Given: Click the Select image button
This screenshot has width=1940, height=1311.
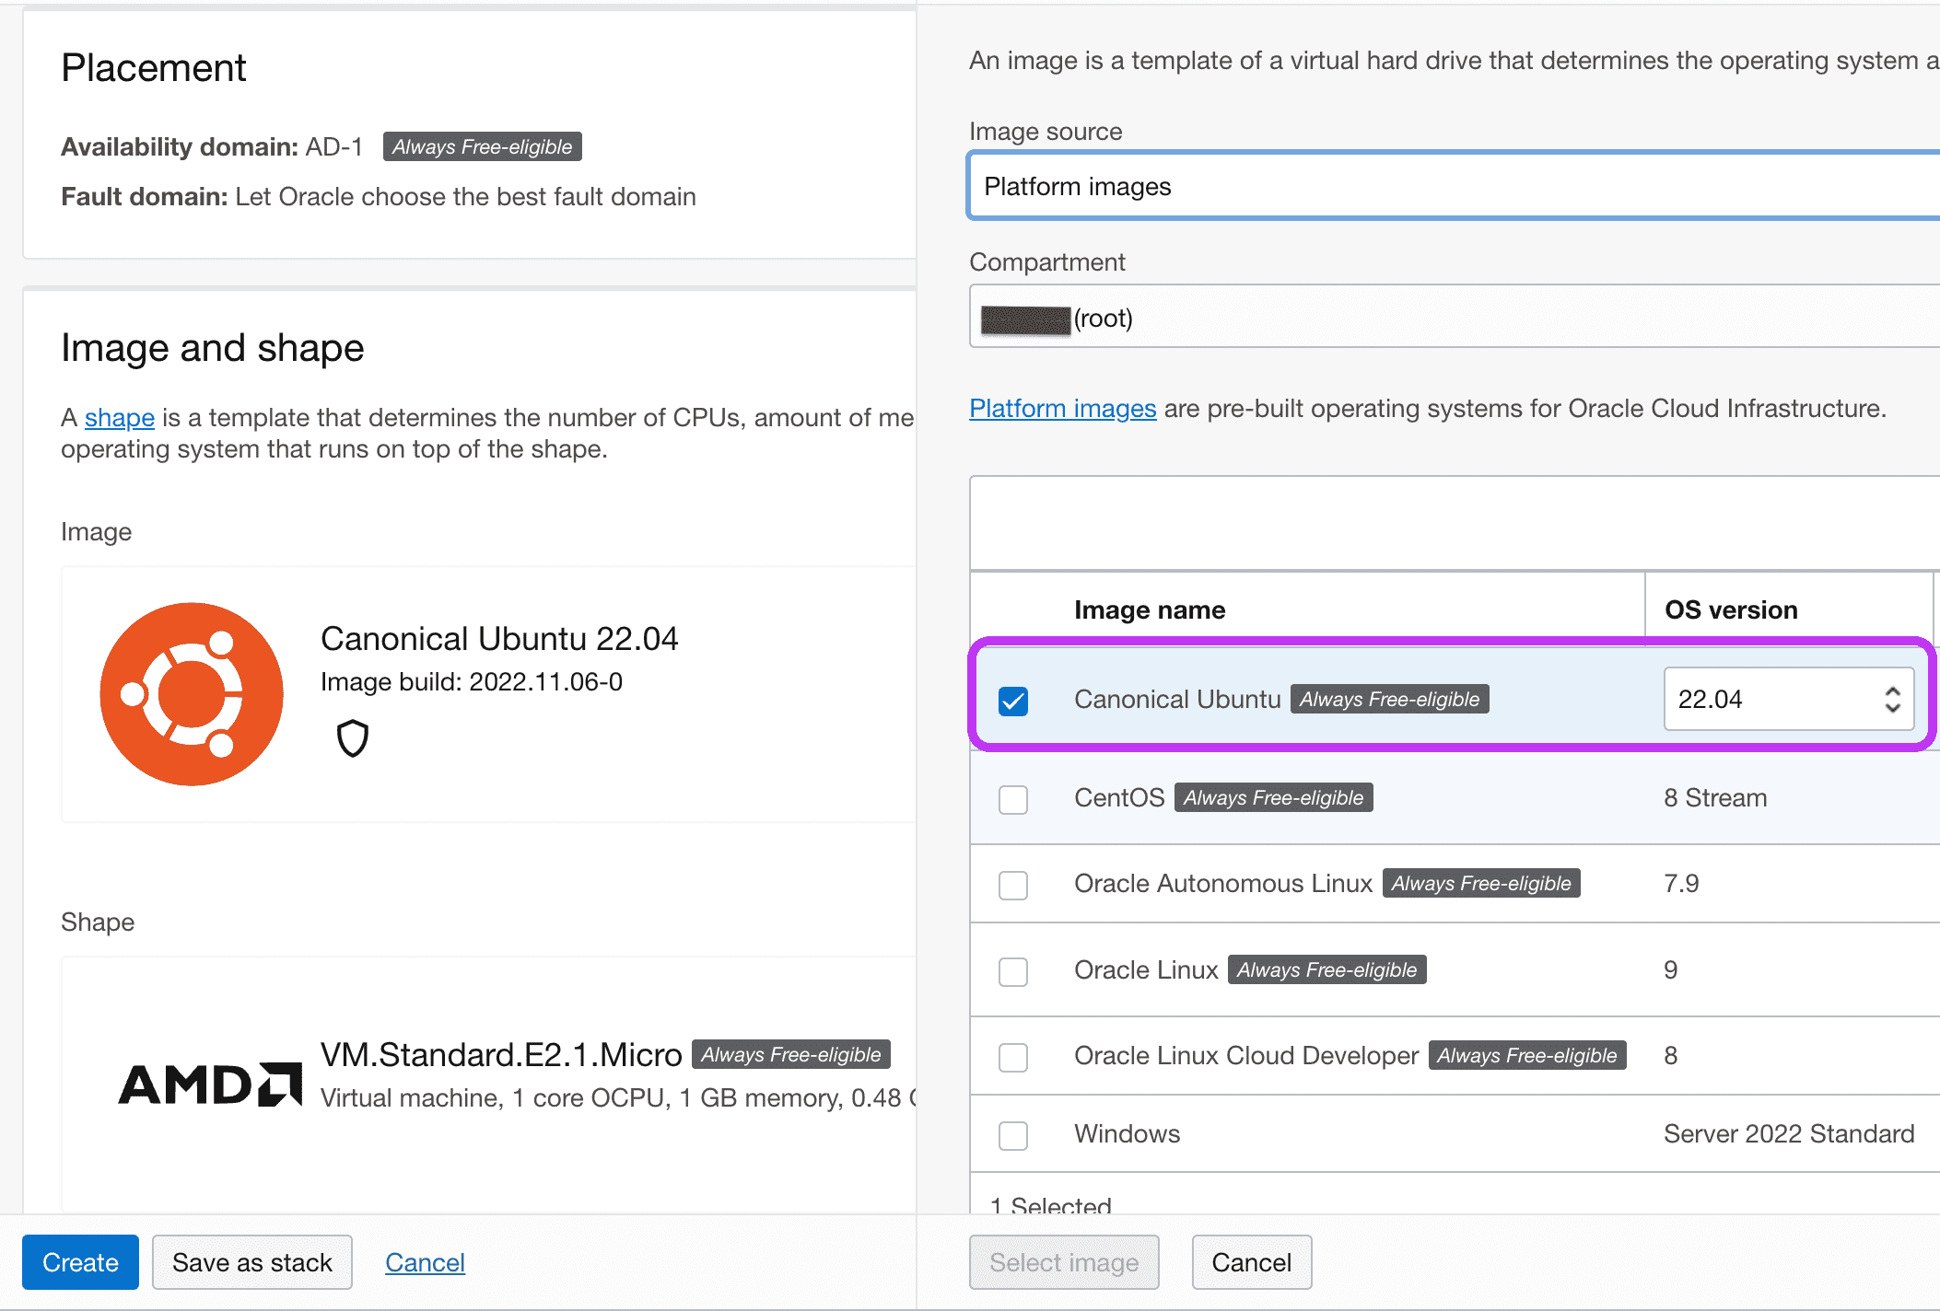Looking at the screenshot, I should point(1064,1262).
